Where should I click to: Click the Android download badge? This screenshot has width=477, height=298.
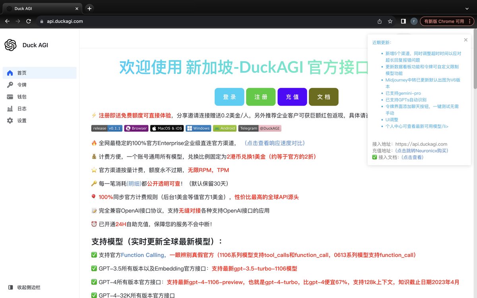[225, 128]
